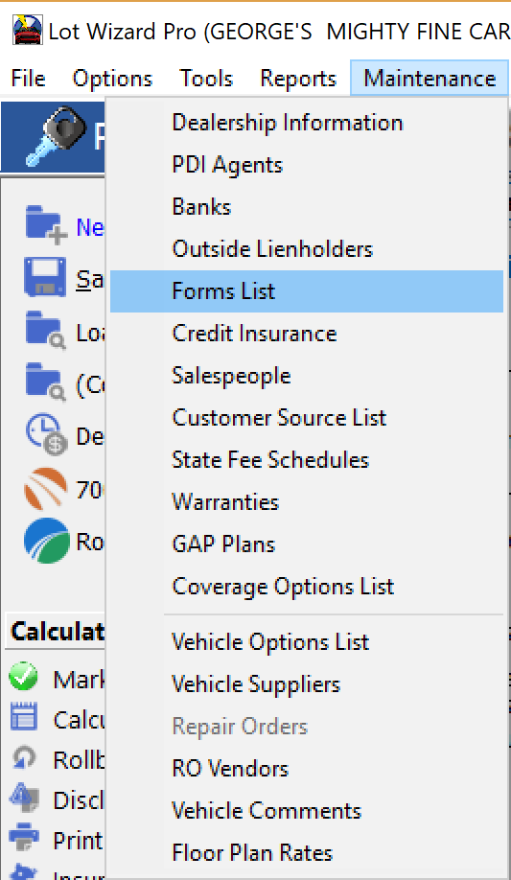511x880 pixels.
Task: Click the new deal folder-plus icon
Action: [46, 225]
